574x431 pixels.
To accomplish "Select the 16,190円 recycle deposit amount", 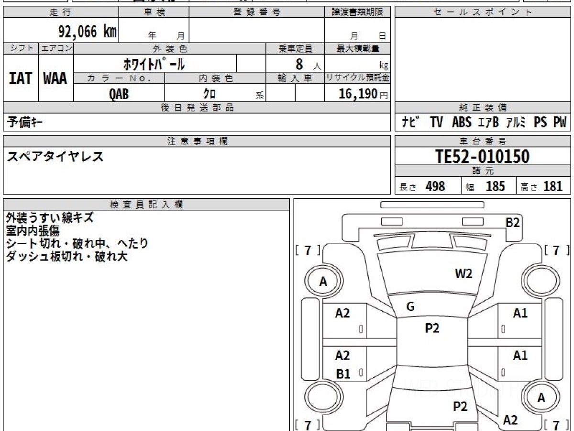I will coord(364,94).
